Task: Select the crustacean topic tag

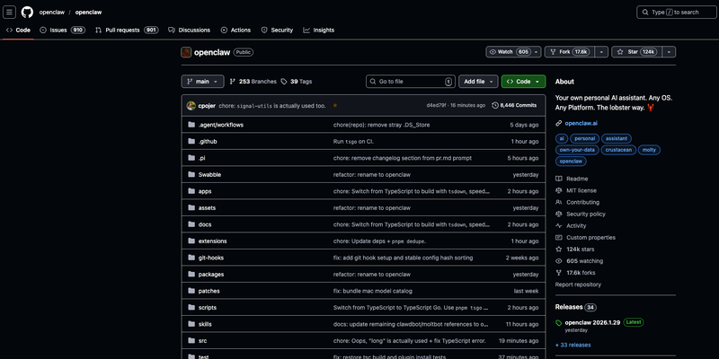Action: pyautogui.click(x=618, y=150)
